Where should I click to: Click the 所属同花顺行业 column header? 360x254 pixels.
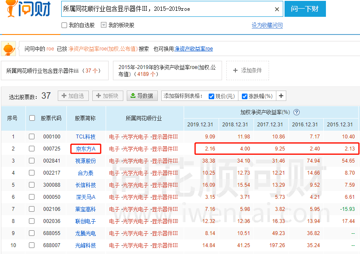pyautogui.click(x=144, y=118)
